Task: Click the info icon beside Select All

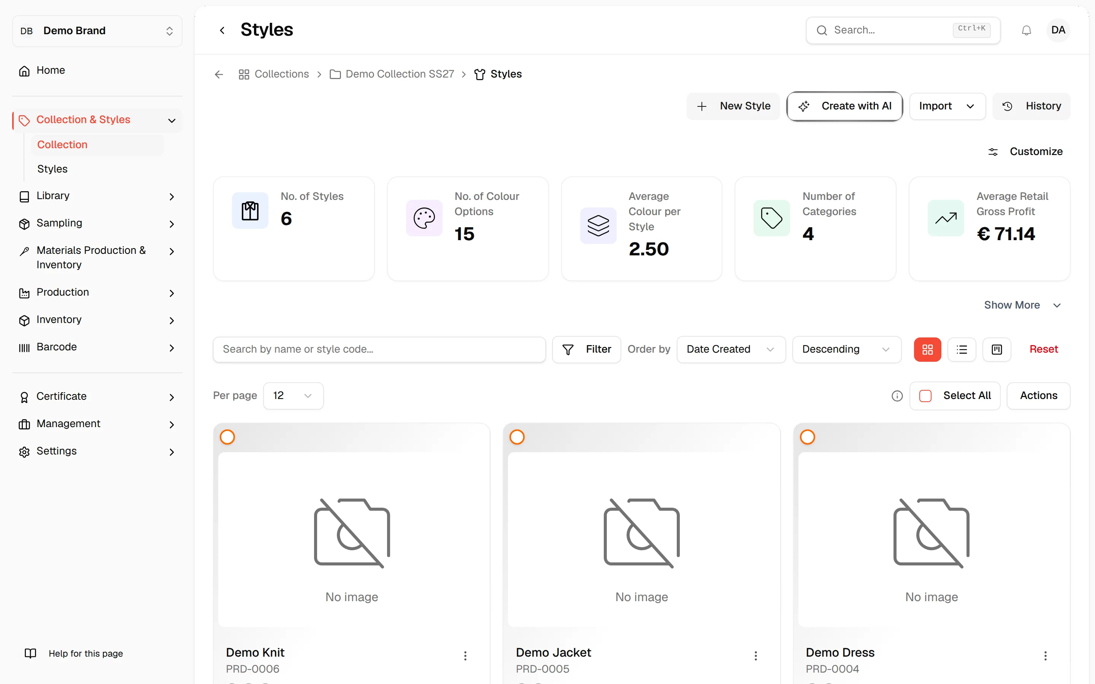Action: 897,396
